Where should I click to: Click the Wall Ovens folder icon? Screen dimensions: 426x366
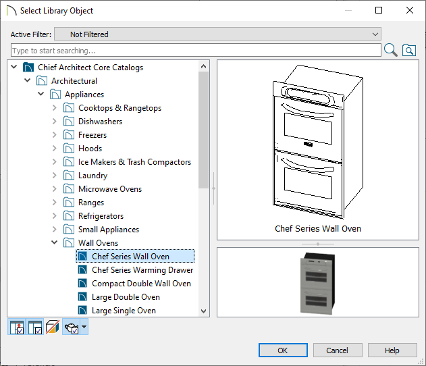tap(69, 242)
